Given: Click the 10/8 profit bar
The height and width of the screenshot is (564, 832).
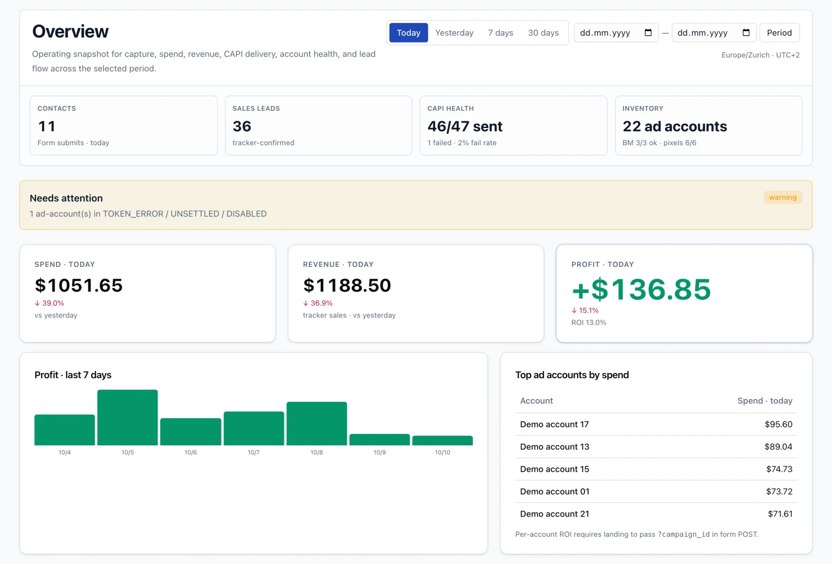Looking at the screenshot, I should pos(317,424).
